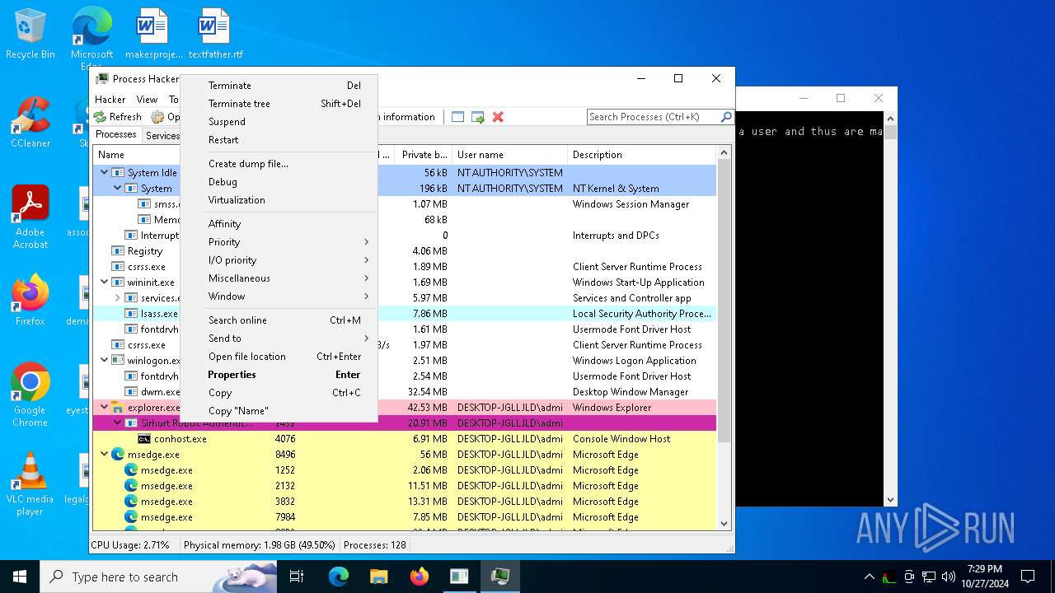Click scroll down arrow in process list
This screenshot has height=593, width=1055.
coord(724,523)
